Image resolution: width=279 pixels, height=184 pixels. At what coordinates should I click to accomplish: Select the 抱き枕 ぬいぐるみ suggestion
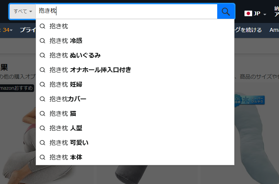pos(135,55)
